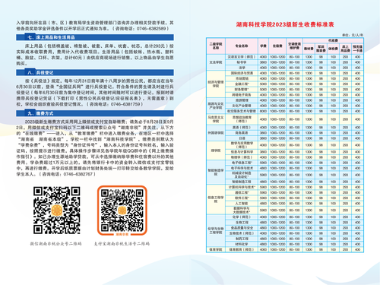Select the 八、兵役登记 heading bar
The image size is (380, 285).
point(95,73)
